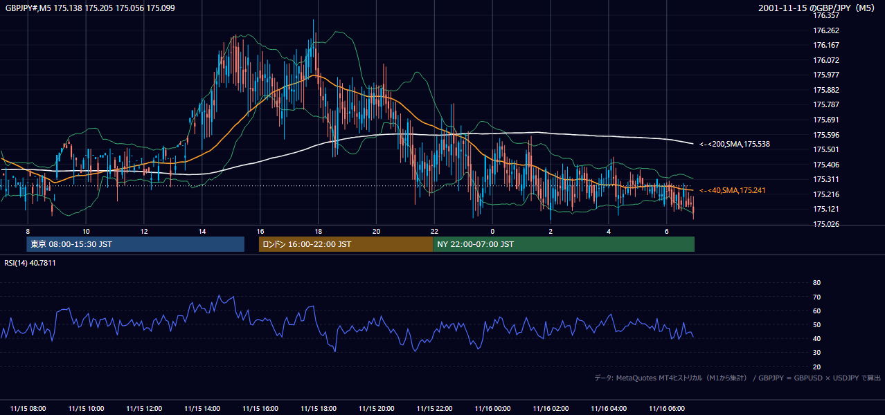Image resolution: width=885 pixels, height=415 pixels.
Task: Click the MetaQuotes MT4 data source footnote
Action: pos(737,378)
